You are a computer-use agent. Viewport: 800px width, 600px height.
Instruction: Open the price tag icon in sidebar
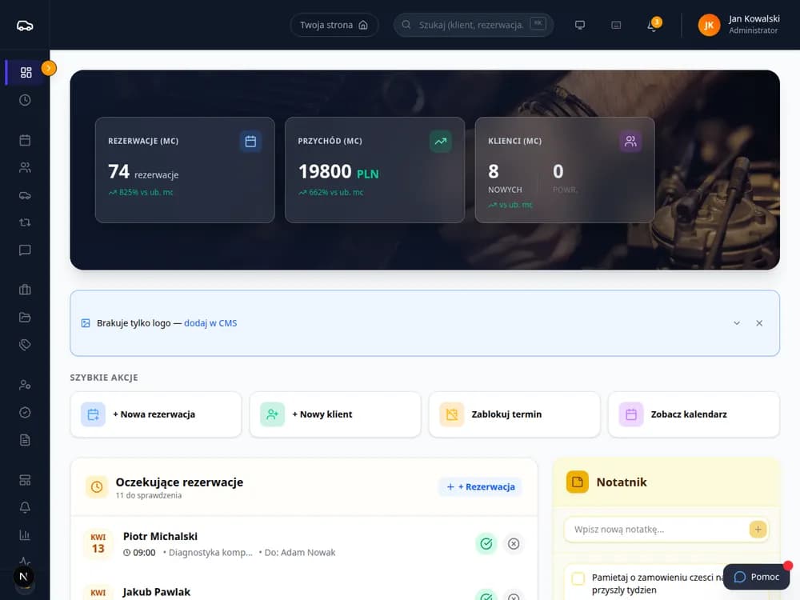click(25, 345)
